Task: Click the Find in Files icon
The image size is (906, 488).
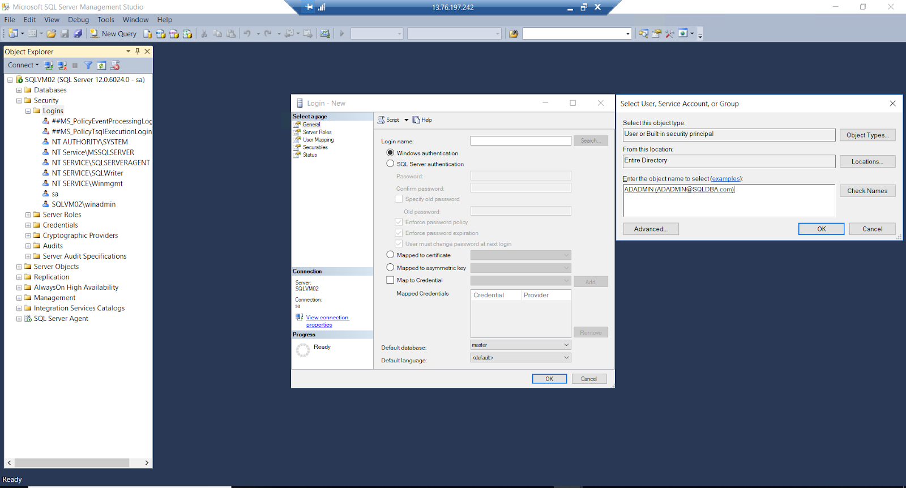Action: [x=514, y=34]
